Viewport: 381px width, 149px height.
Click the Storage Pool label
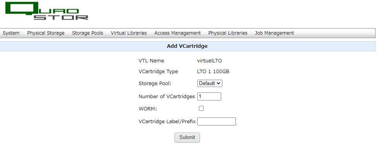click(x=155, y=84)
